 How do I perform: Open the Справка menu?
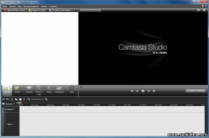53,6
